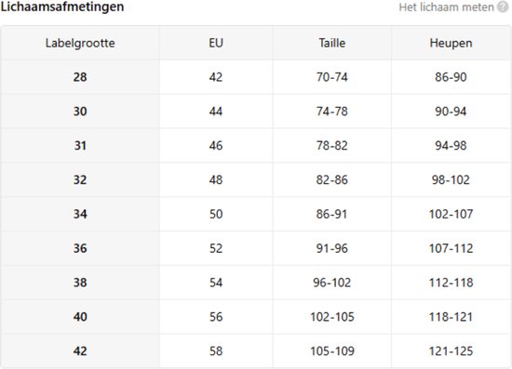Select the EU column header
This screenshot has width=512, height=369.
coord(216,43)
